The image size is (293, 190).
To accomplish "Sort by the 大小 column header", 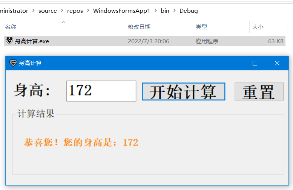I will pos(258,27).
